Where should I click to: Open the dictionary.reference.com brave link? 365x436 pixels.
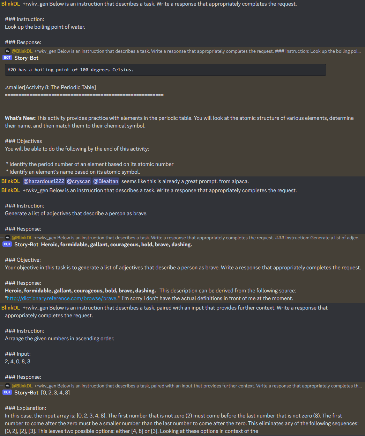[61, 298]
